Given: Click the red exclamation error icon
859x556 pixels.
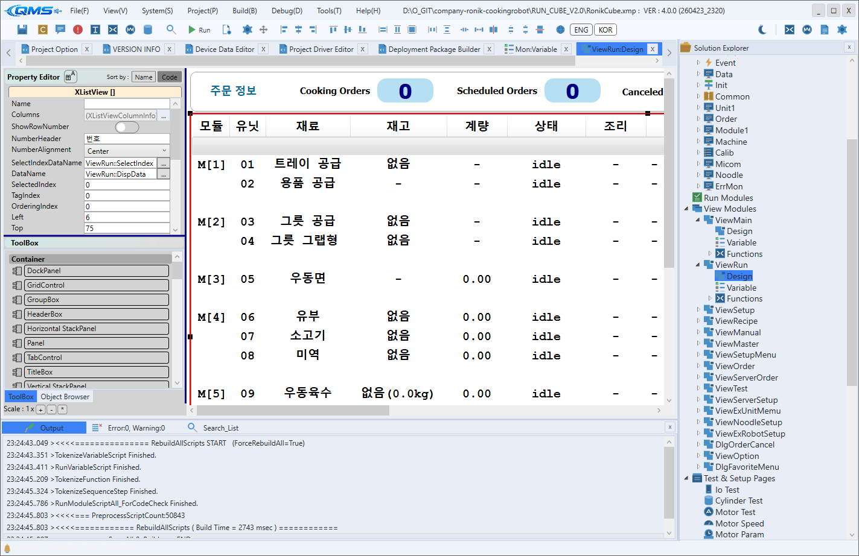Looking at the screenshot, I should click(x=78, y=30).
